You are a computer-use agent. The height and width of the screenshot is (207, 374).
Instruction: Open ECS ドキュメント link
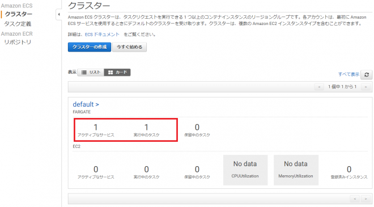(102, 35)
